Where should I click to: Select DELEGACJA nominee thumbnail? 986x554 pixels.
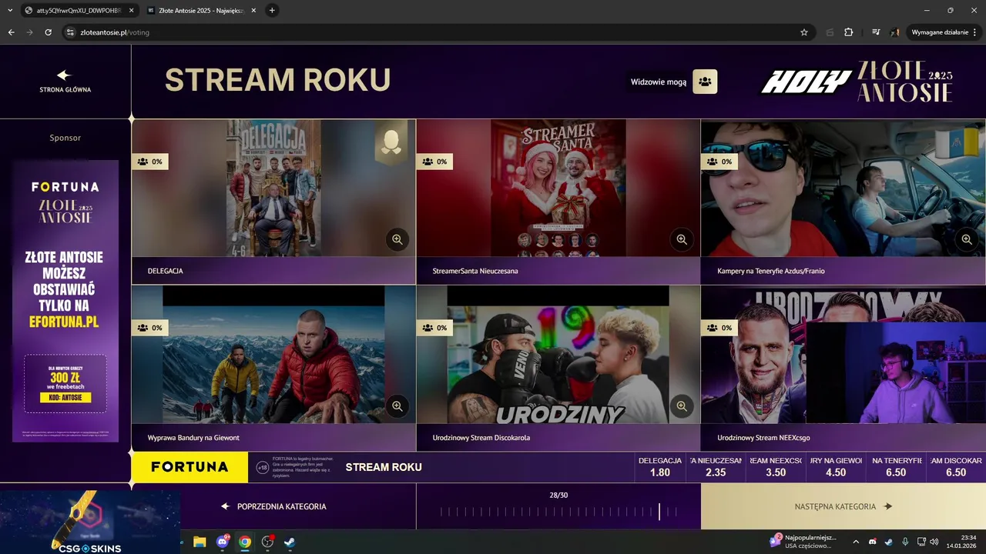pyautogui.click(x=273, y=188)
